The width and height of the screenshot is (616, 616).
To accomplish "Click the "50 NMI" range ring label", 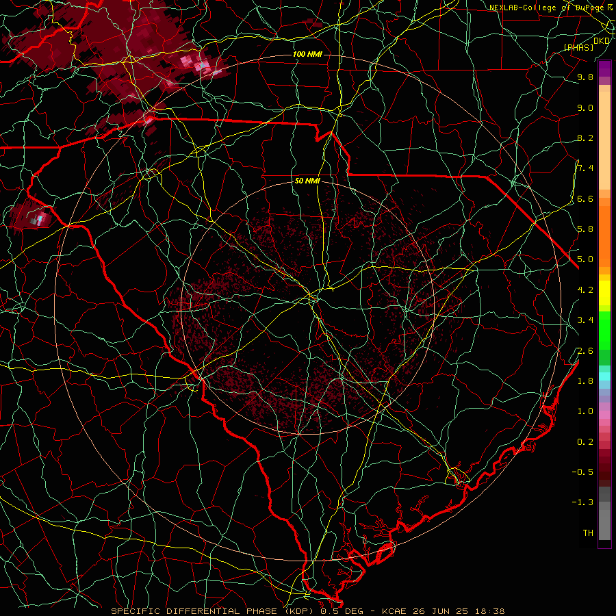I will (307, 181).
